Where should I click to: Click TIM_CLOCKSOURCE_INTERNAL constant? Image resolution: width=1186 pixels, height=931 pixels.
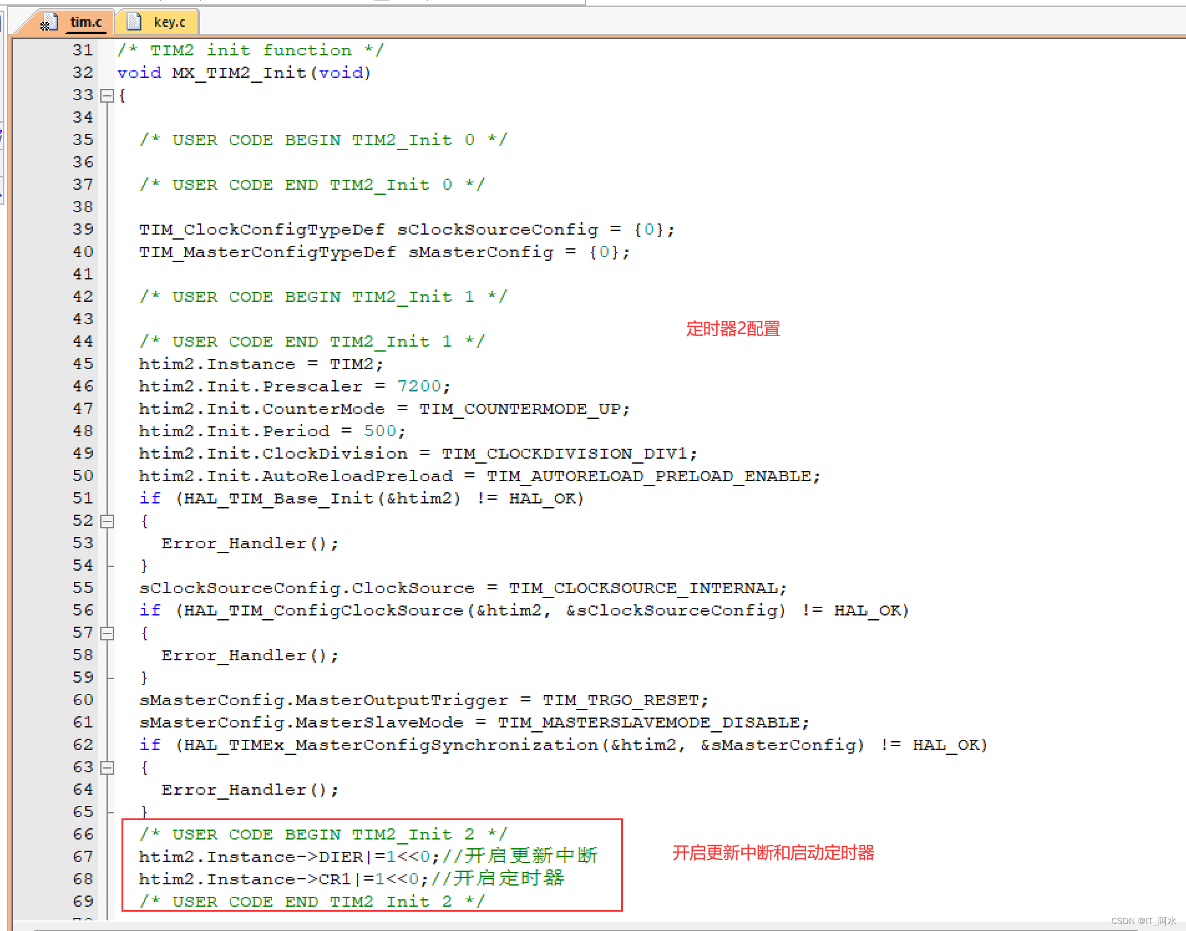tap(643, 588)
